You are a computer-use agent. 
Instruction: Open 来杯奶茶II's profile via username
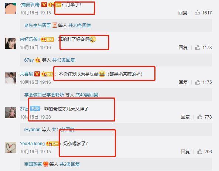30,40
